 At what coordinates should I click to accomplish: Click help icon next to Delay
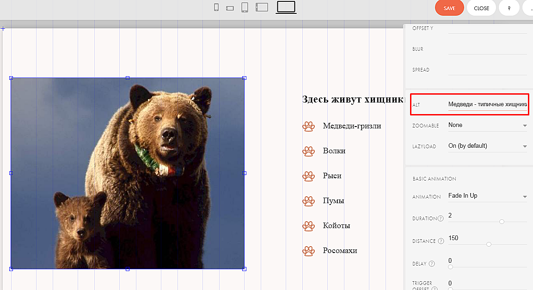click(432, 264)
